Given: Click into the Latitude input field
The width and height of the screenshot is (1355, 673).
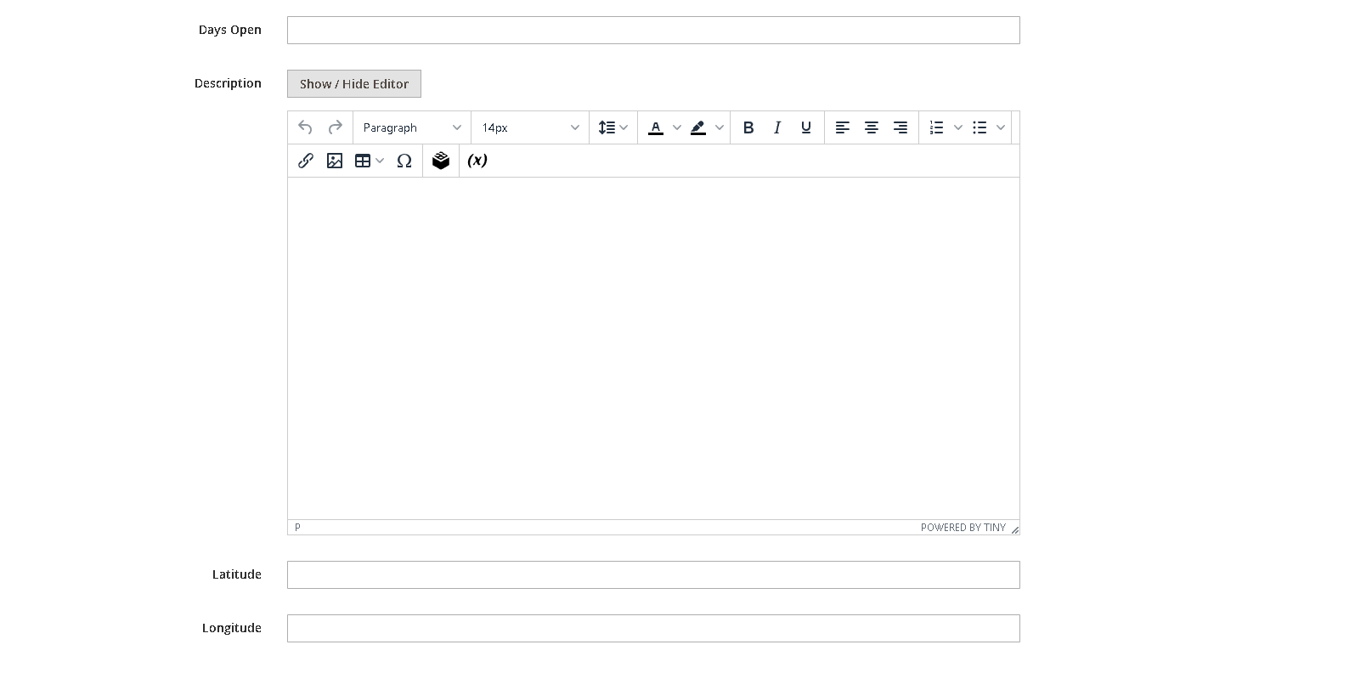Looking at the screenshot, I should click(x=653, y=575).
